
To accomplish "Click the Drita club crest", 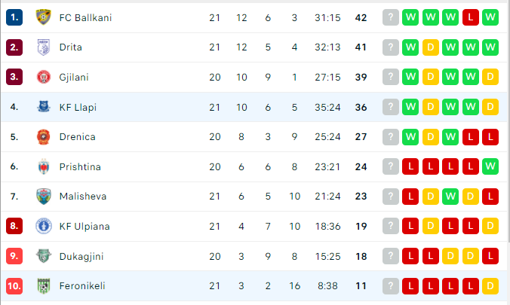I will pos(43,47).
